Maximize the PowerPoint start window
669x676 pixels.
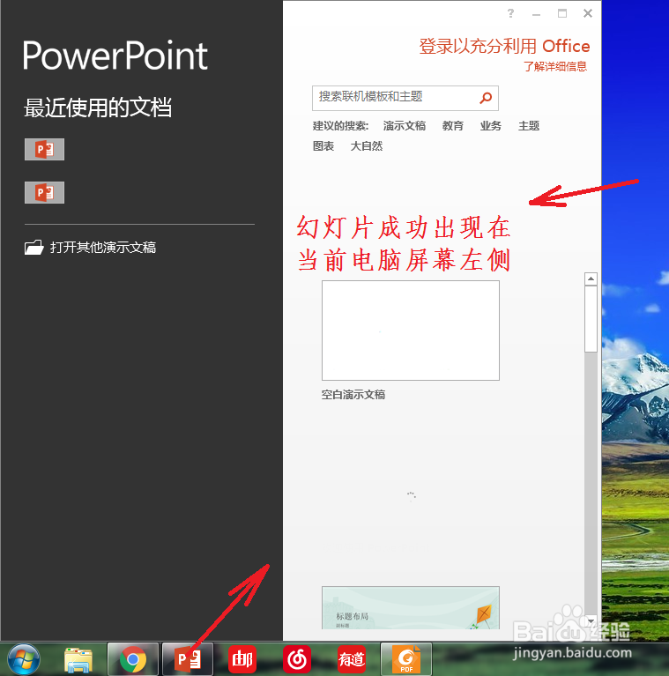(562, 13)
